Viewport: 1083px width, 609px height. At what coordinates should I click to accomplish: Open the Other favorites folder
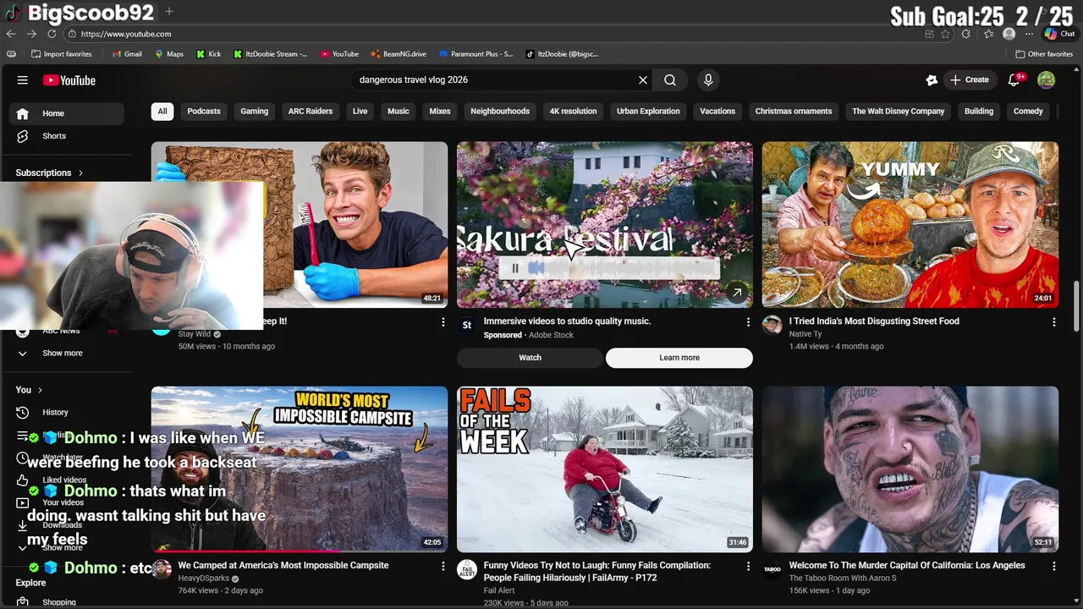pyautogui.click(x=1044, y=54)
